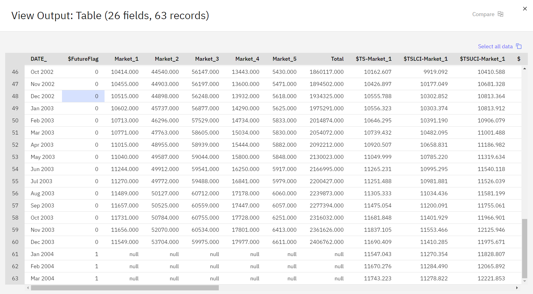Click the vertical scrollbar down arrow
This screenshot has height=294, width=533.
coord(524,281)
